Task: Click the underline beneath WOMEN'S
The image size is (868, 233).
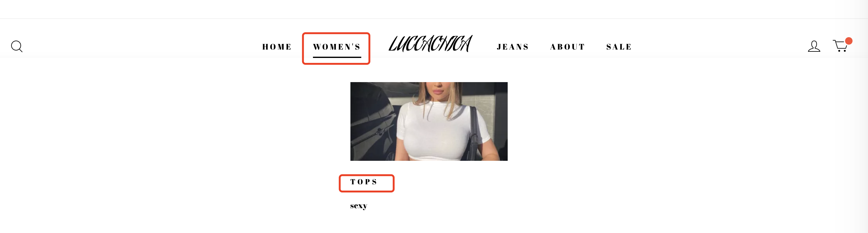Action: [x=337, y=57]
